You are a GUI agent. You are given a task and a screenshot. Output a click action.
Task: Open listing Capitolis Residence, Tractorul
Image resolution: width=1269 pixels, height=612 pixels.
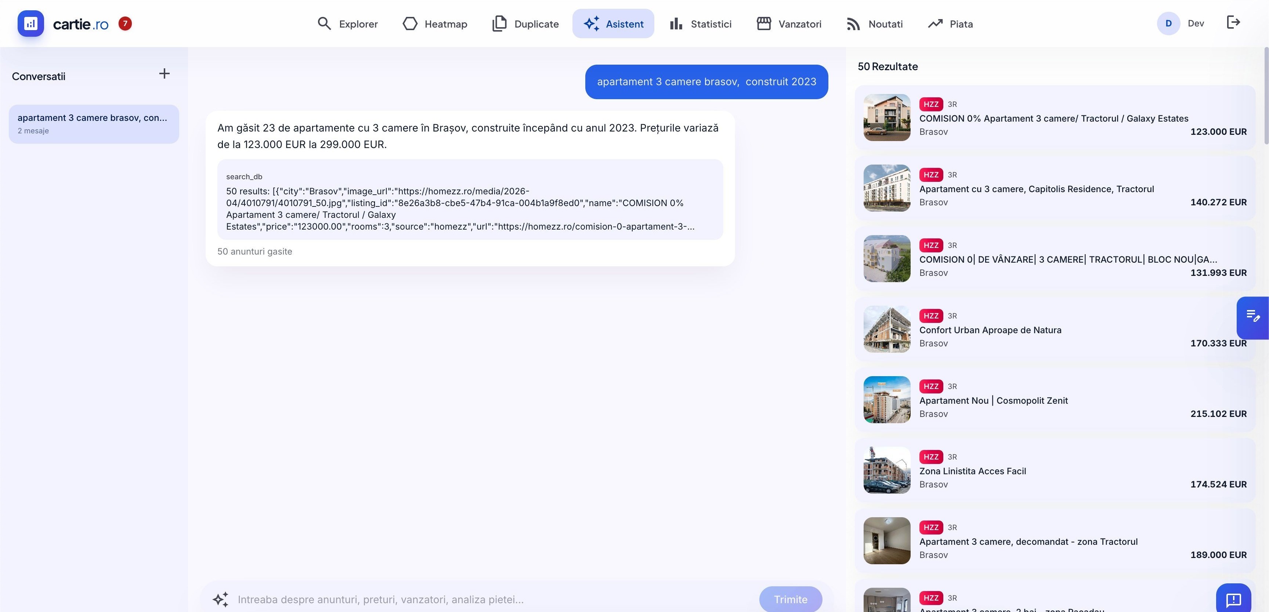(1055, 188)
